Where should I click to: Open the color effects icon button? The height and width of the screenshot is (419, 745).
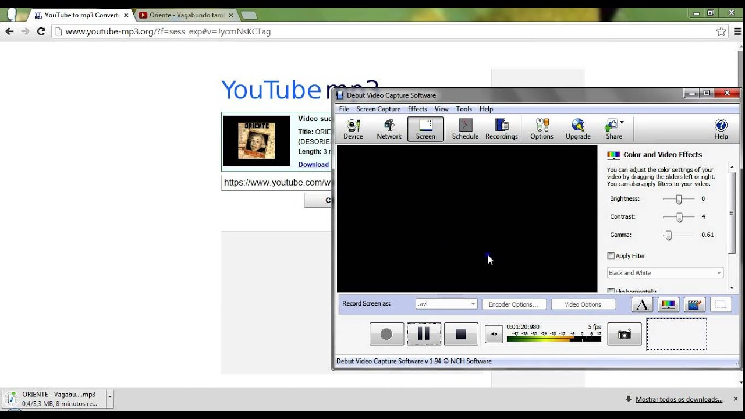point(668,304)
